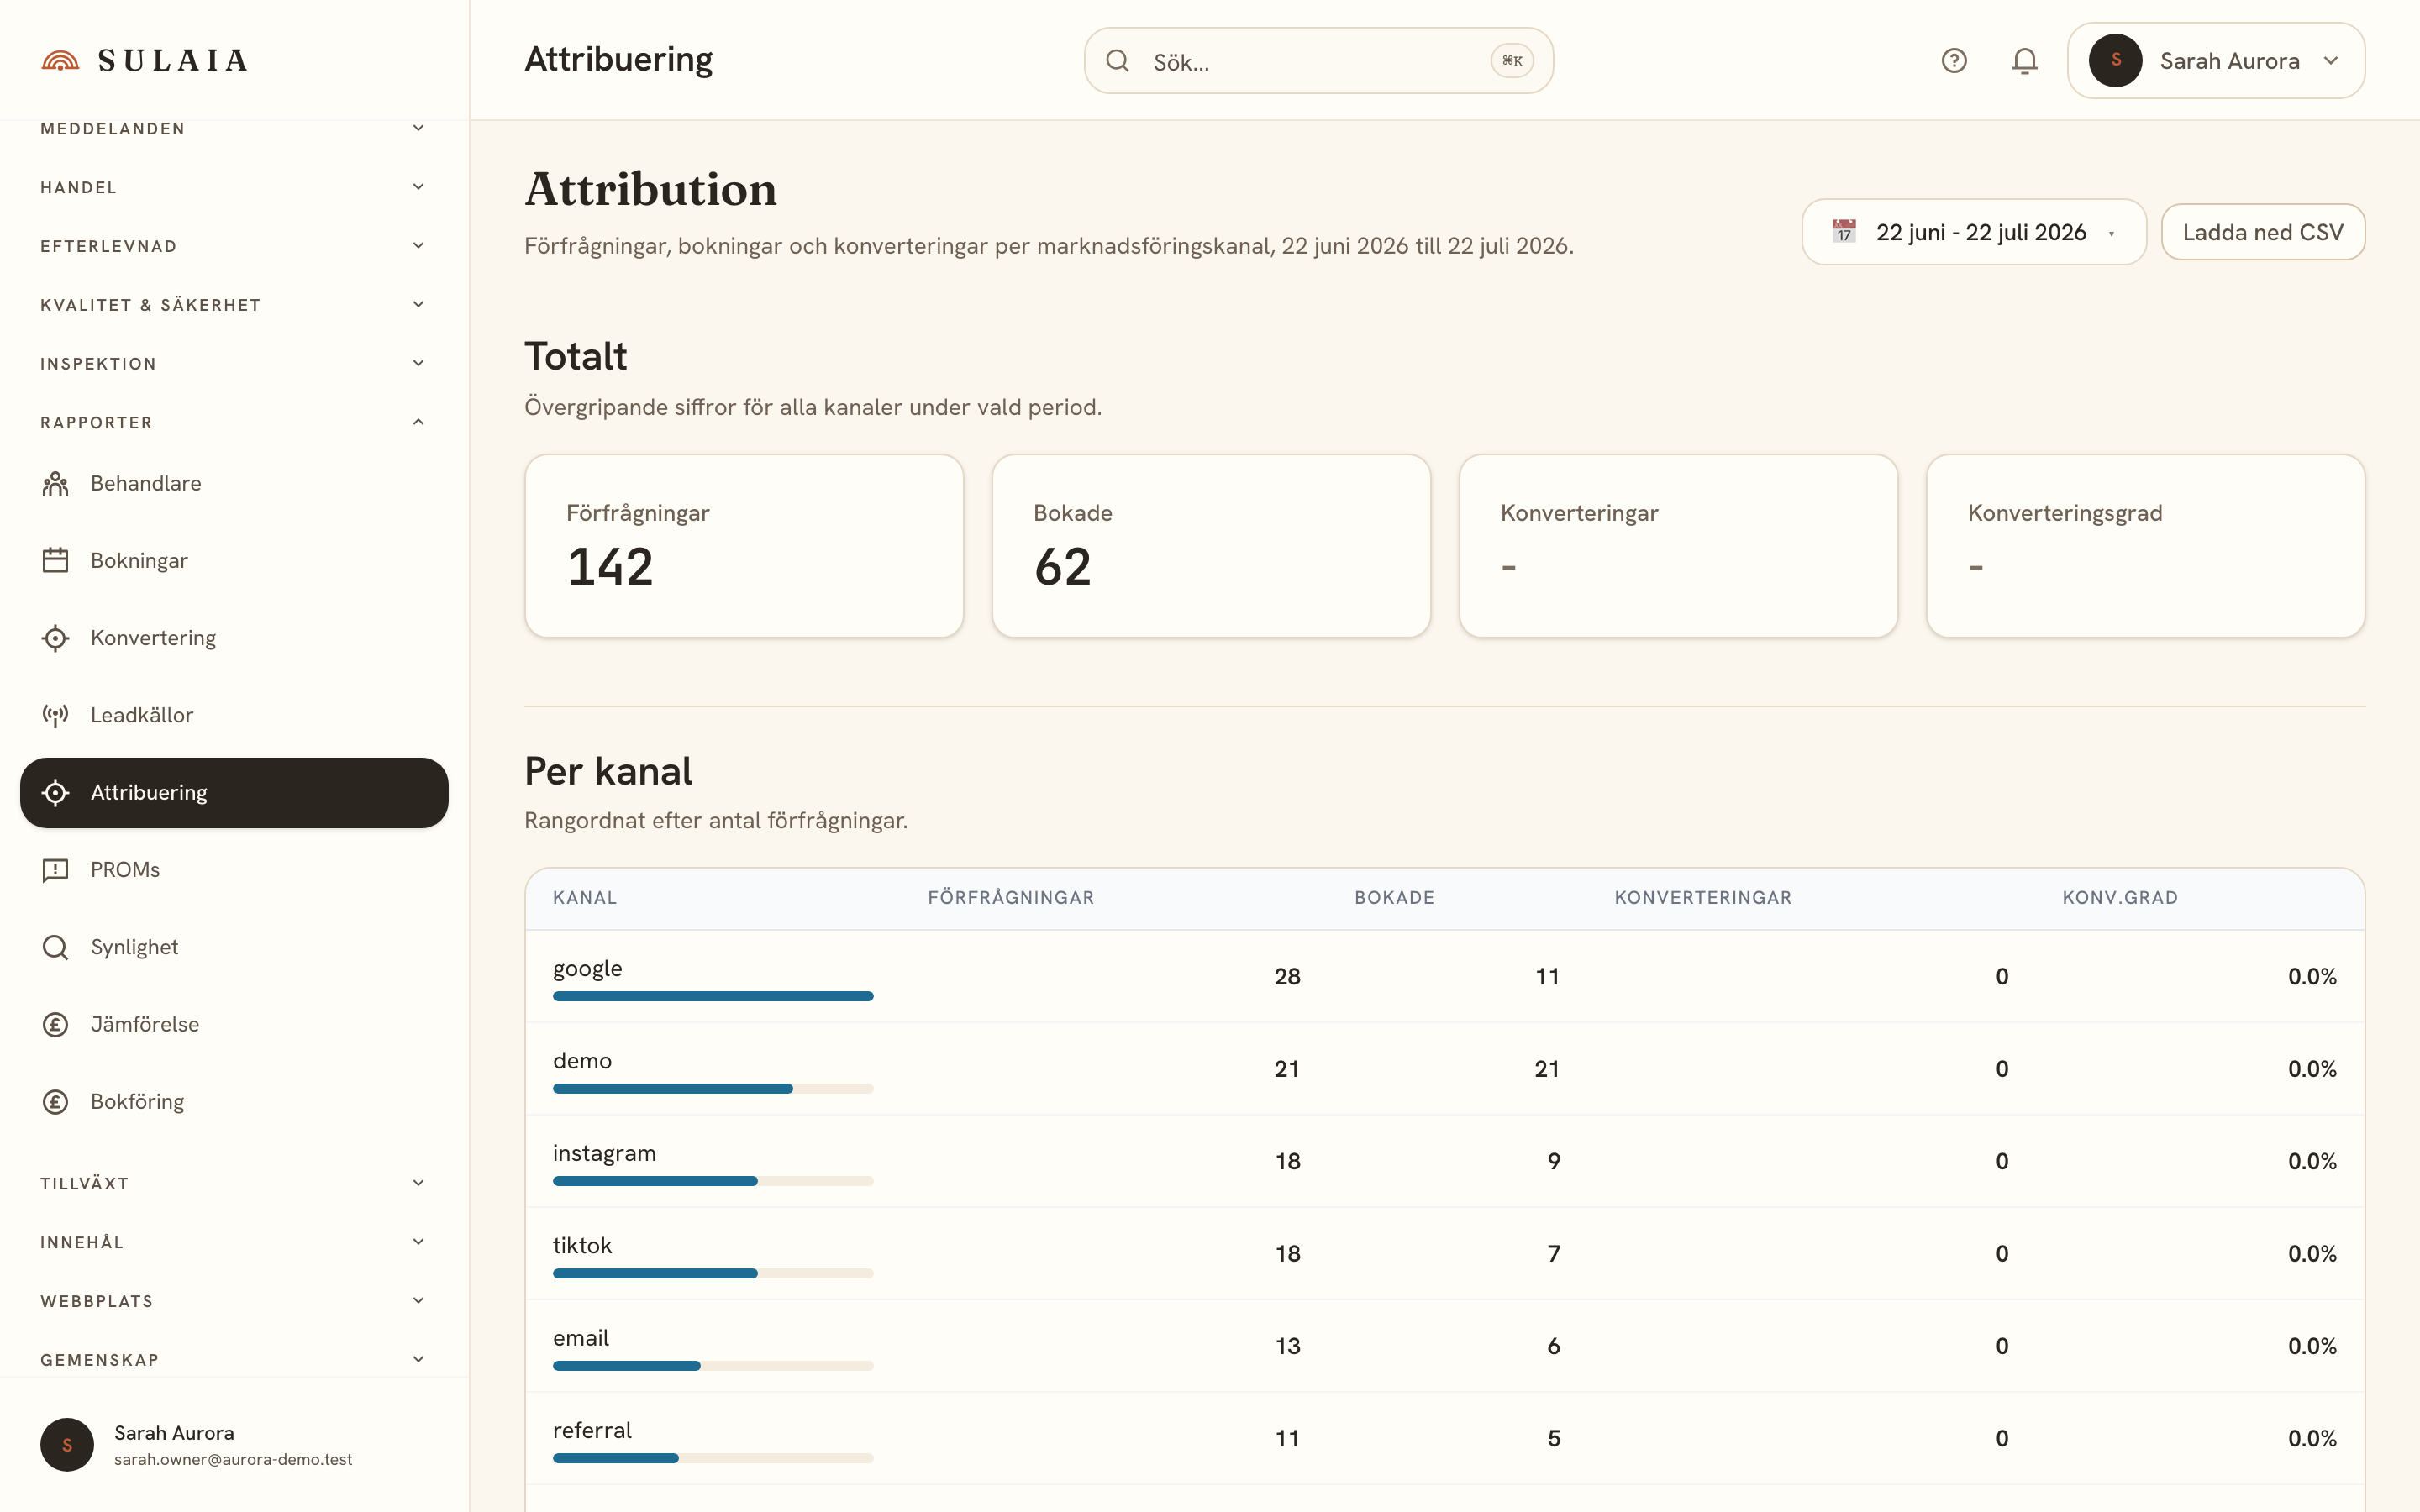Expand the Inspektion section
This screenshot has height=1512, width=2420.
[234, 364]
